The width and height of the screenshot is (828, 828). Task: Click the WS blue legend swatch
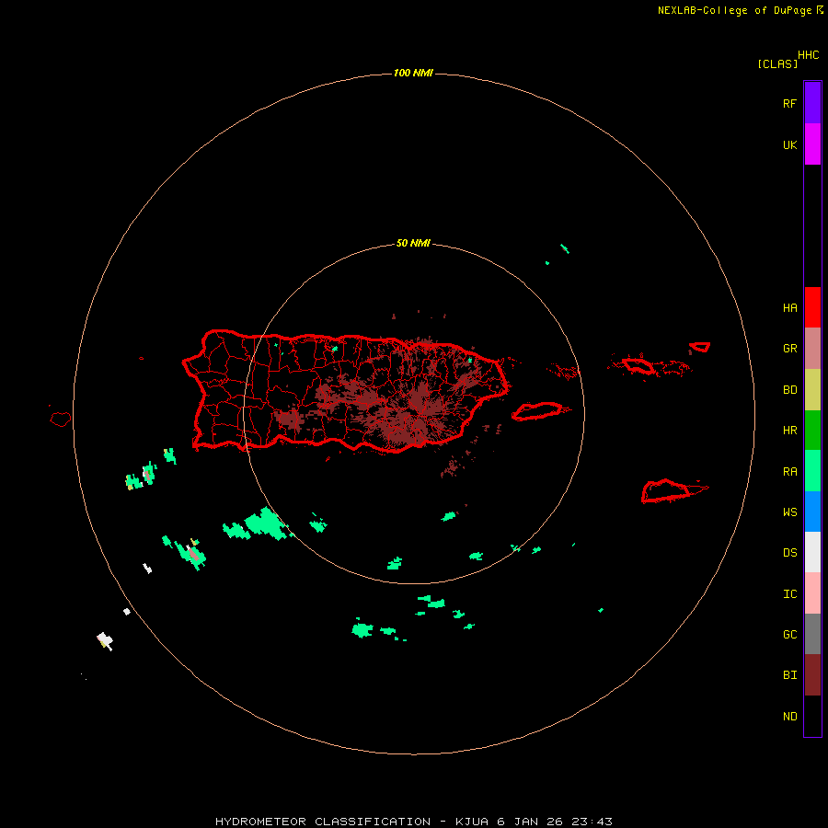812,512
